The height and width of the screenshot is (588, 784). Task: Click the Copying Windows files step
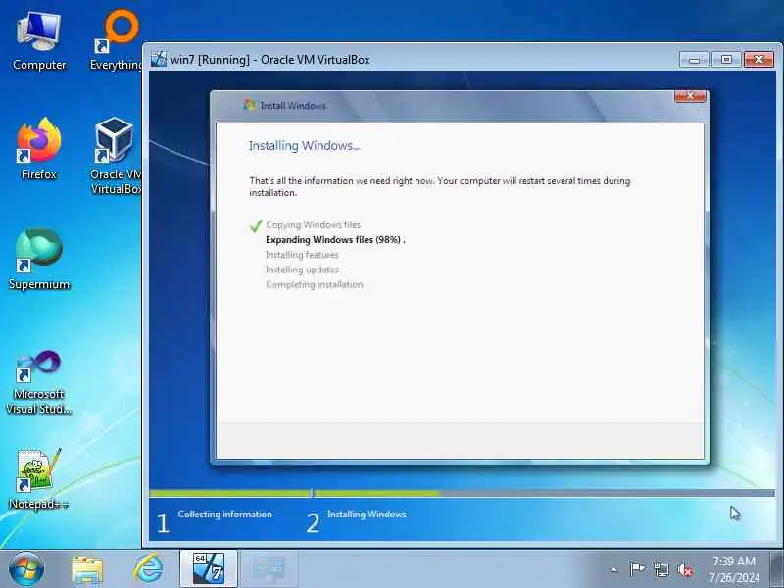tap(313, 225)
